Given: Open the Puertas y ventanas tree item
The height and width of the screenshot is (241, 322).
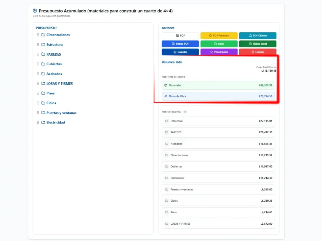Looking at the screenshot, I should (61, 113).
